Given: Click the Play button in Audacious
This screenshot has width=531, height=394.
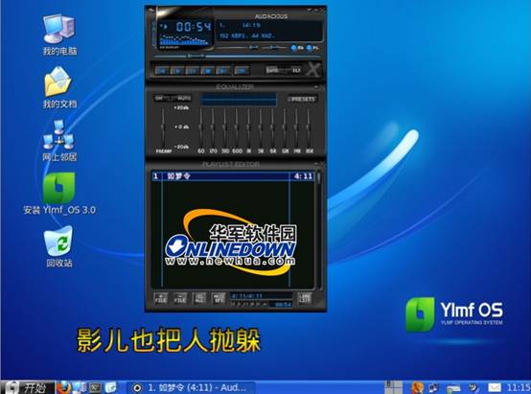Looking at the screenshot, I should pos(177,71).
